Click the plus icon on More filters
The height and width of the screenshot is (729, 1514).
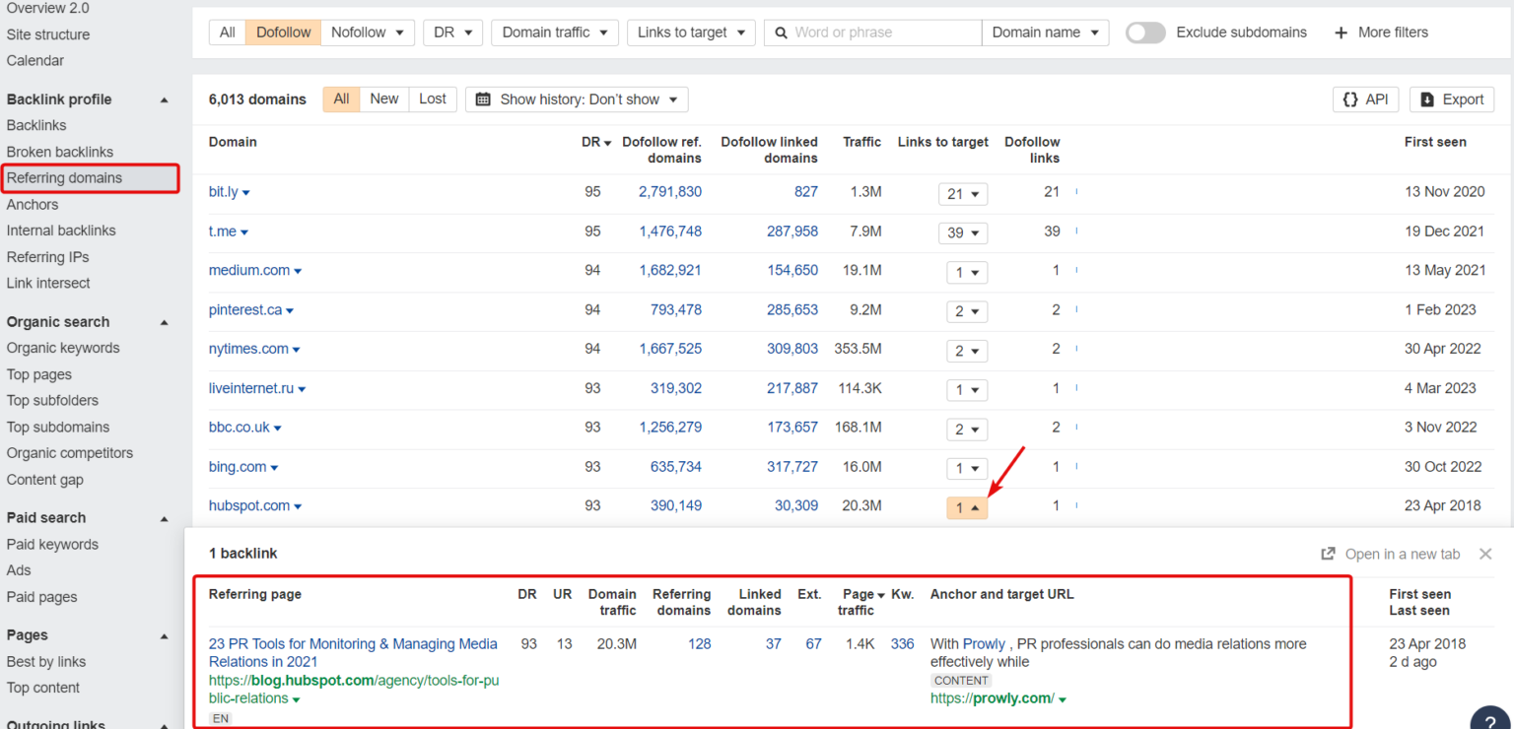click(1341, 33)
